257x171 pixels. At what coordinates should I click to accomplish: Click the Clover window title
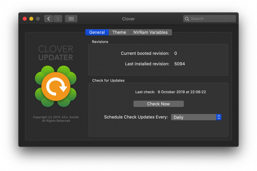128,19
